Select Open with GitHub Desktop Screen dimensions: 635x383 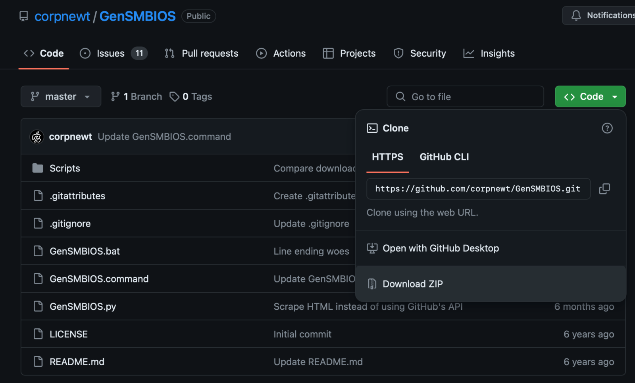point(441,248)
